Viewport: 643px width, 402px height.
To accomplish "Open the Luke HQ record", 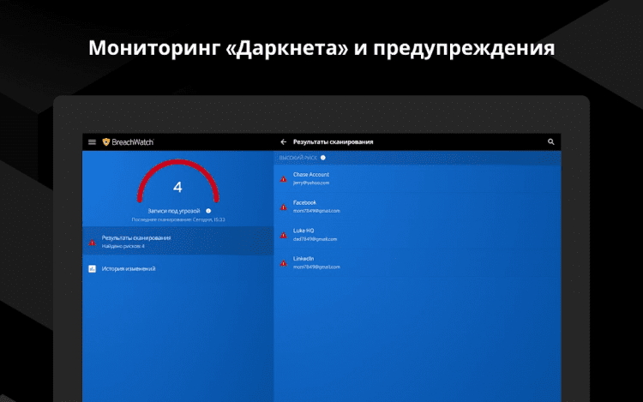I will point(418,235).
